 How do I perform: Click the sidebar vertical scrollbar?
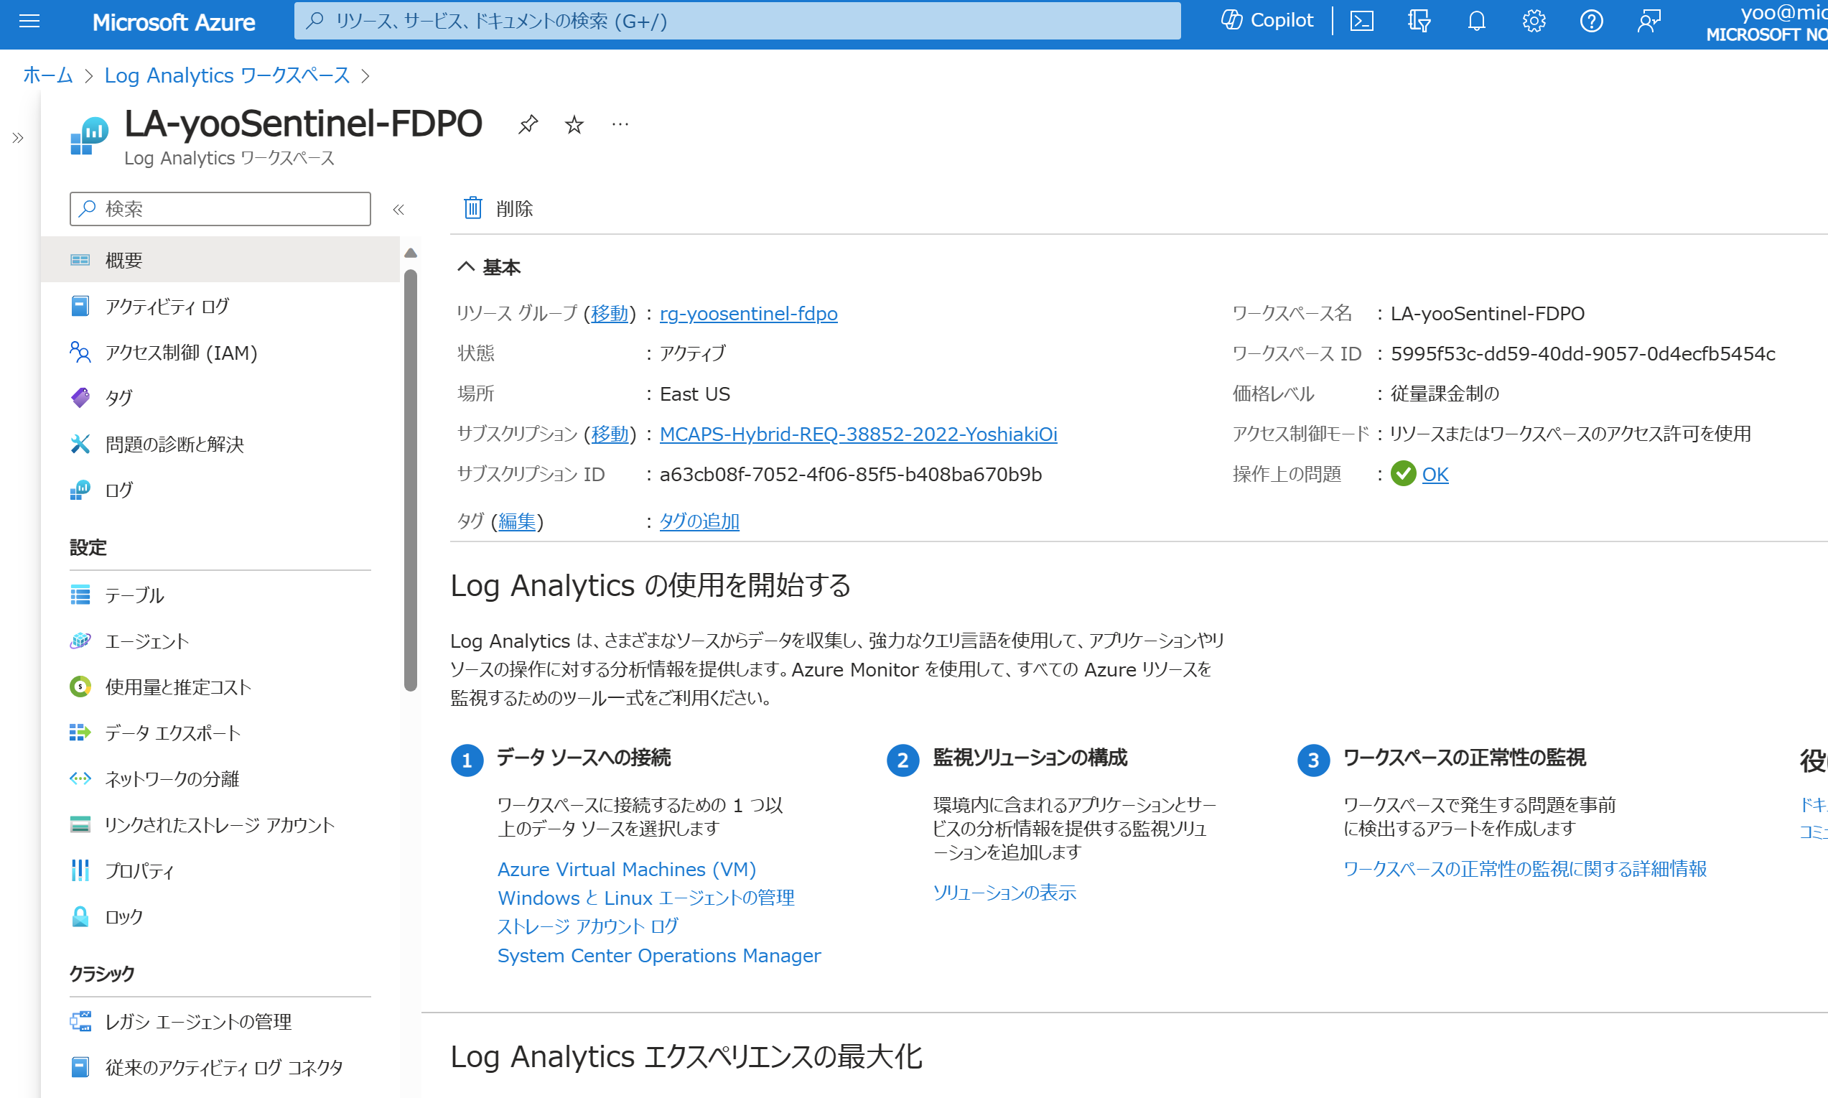pyautogui.click(x=411, y=481)
